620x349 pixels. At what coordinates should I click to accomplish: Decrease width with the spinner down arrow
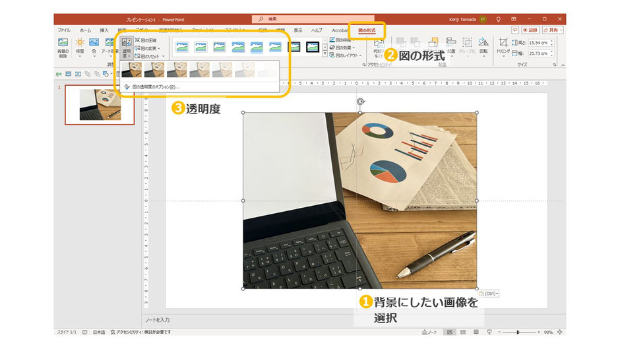(x=552, y=55)
